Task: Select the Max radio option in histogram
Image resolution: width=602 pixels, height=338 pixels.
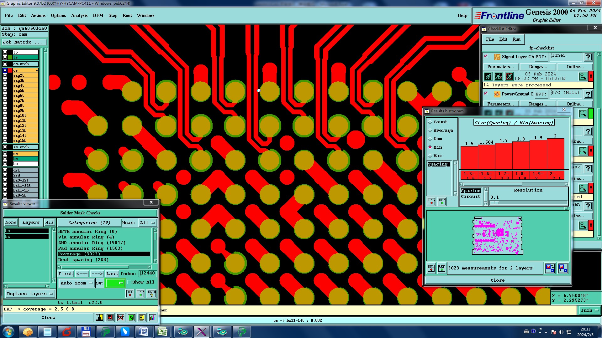Action: tap(430, 156)
